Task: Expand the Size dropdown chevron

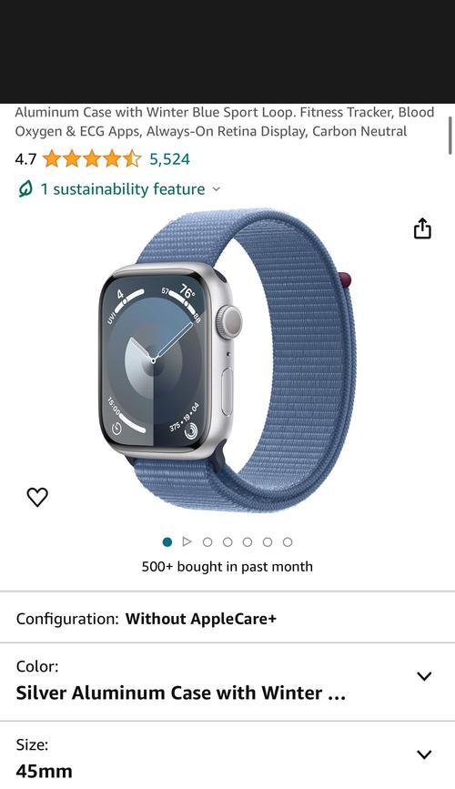Action: (x=424, y=754)
